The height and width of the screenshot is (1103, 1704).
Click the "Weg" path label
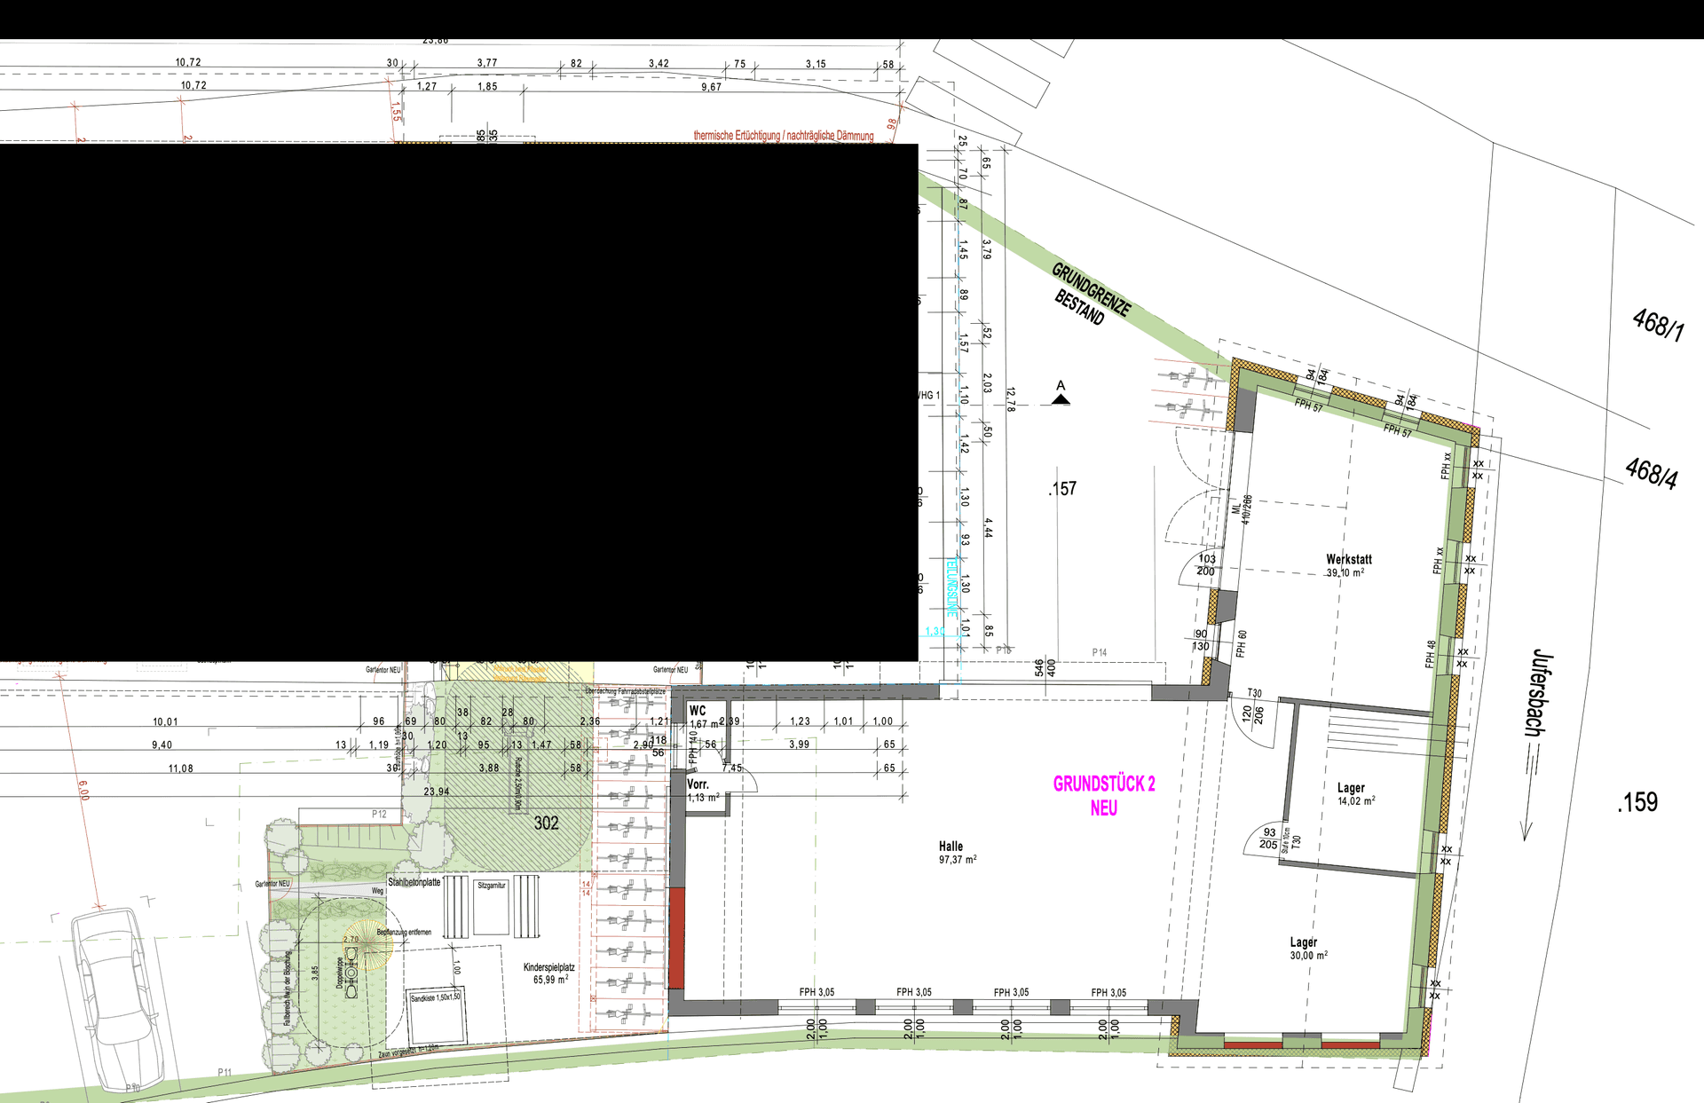(x=377, y=891)
